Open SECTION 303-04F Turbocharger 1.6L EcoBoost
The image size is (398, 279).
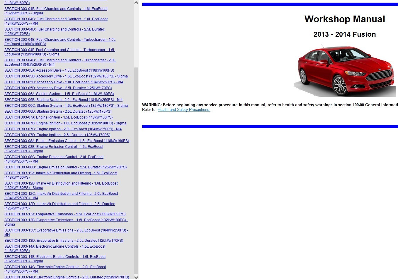tap(60, 52)
